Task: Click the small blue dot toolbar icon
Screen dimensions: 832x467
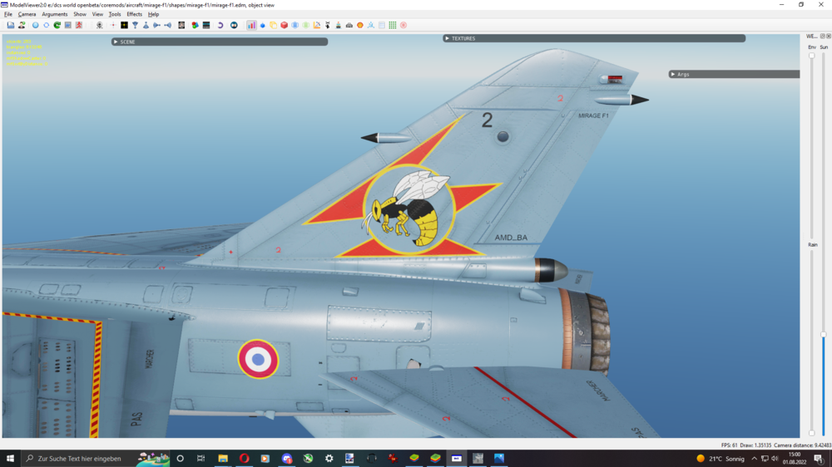Action: (x=263, y=25)
